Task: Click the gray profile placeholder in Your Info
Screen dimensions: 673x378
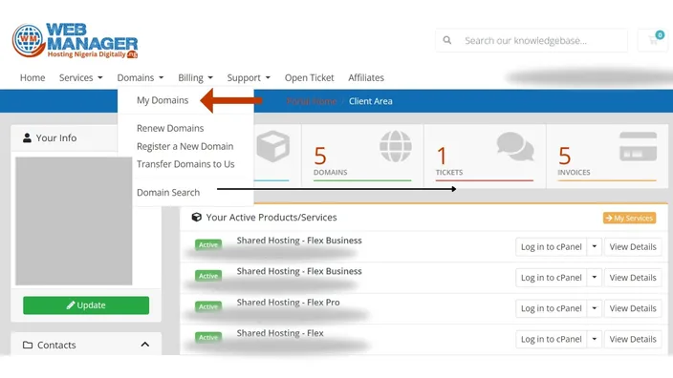Action: click(x=74, y=221)
